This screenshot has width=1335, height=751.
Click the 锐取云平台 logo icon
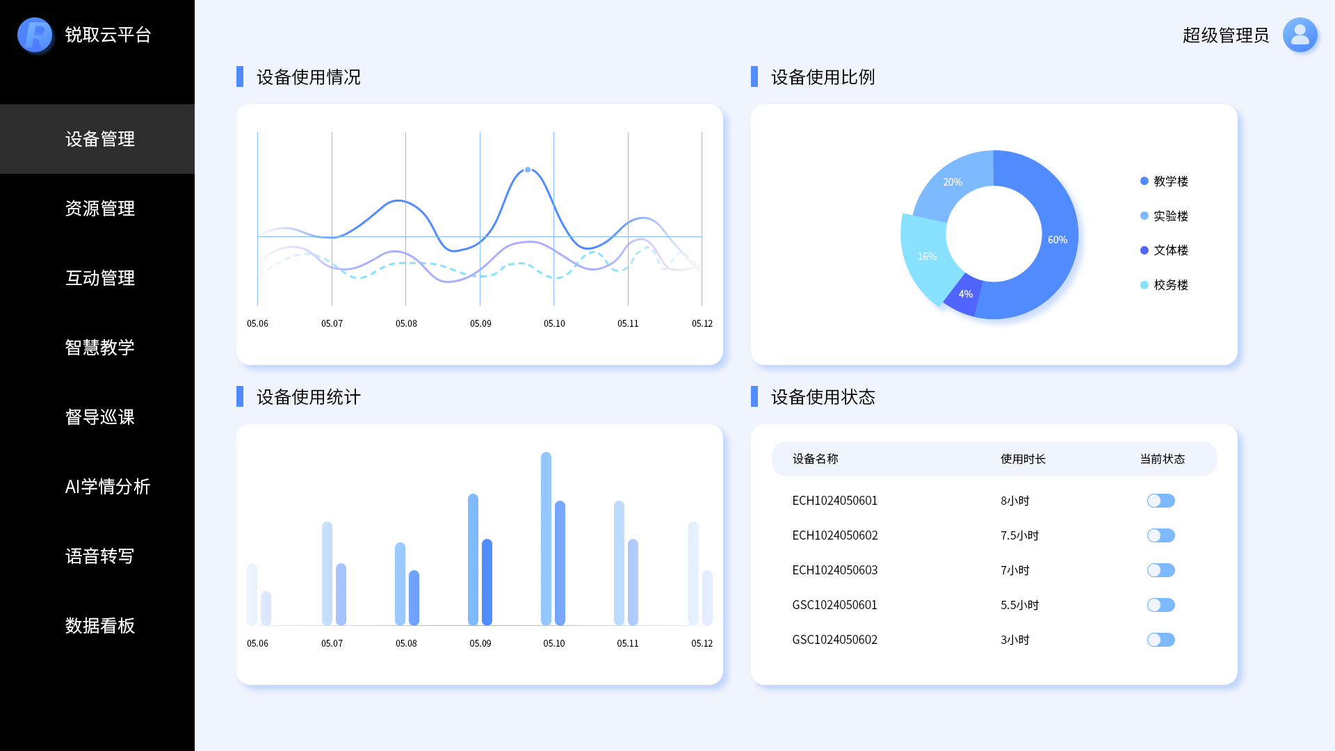click(35, 35)
